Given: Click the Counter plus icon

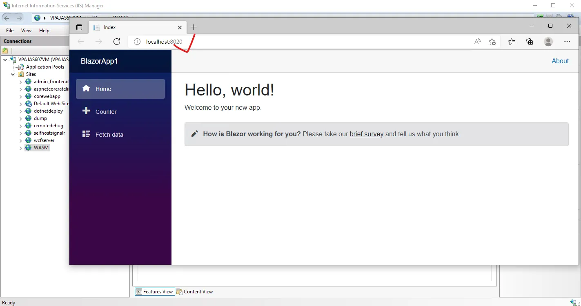Looking at the screenshot, I should pos(86,111).
